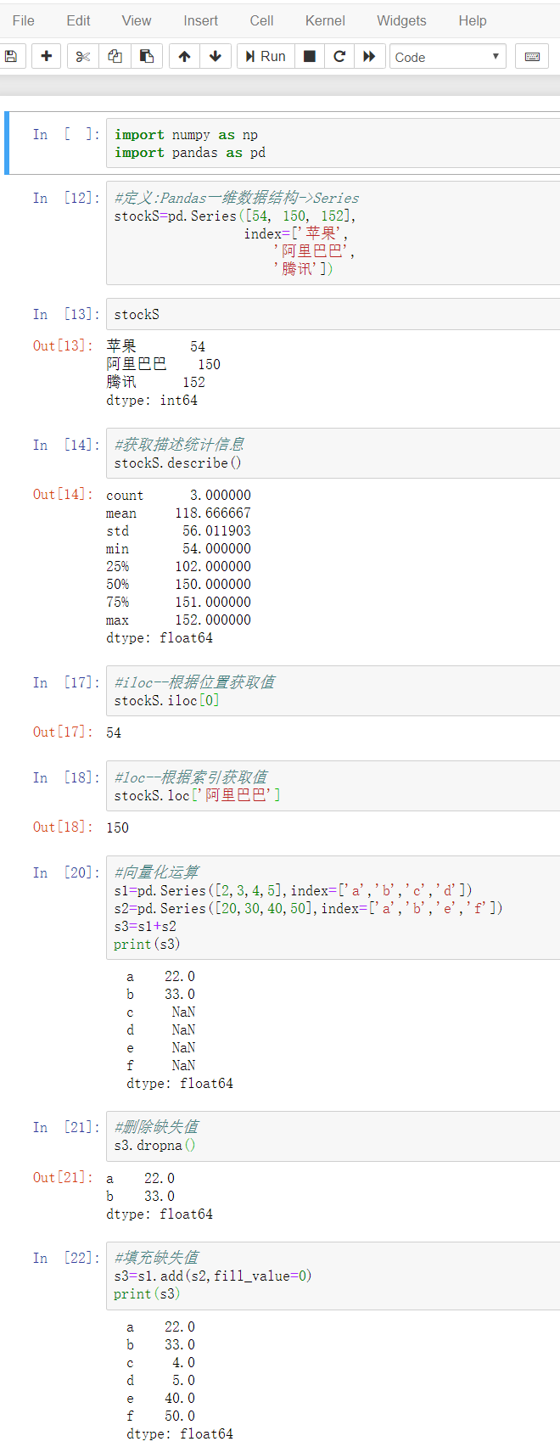Image resolution: width=560 pixels, height=1447 pixels.
Task: Open the Widgets menu
Action: 402,20
